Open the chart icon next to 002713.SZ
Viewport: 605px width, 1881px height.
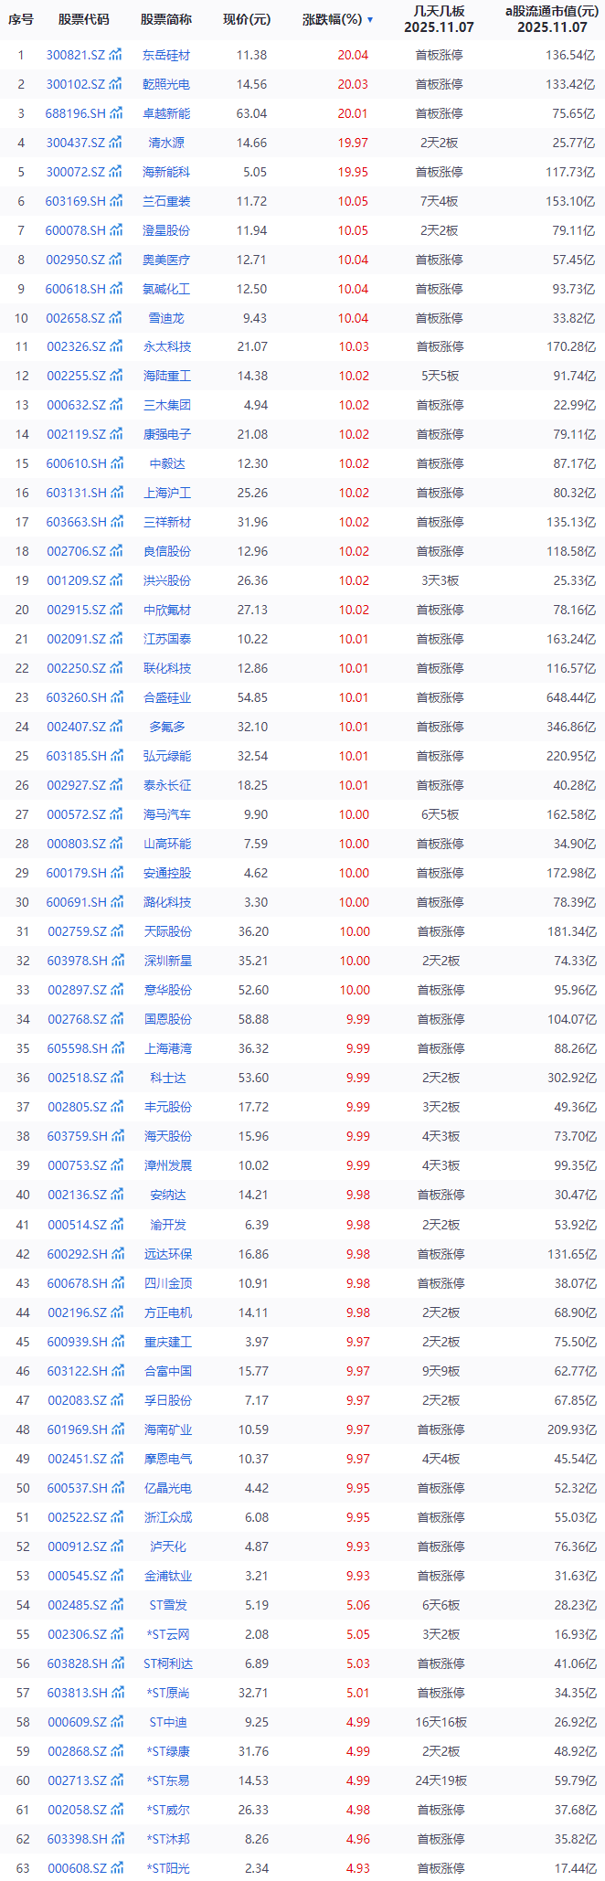116,1780
